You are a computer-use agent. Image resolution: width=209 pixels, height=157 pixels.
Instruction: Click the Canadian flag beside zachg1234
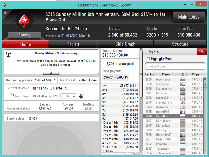point(182,98)
